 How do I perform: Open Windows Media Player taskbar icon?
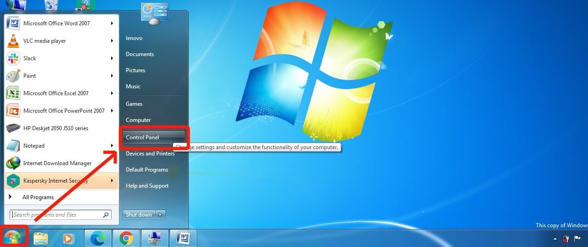click(x=68, y=238)
